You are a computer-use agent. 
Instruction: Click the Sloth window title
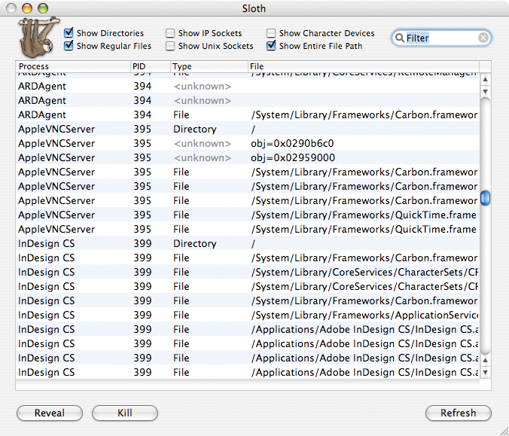[254, 8]
